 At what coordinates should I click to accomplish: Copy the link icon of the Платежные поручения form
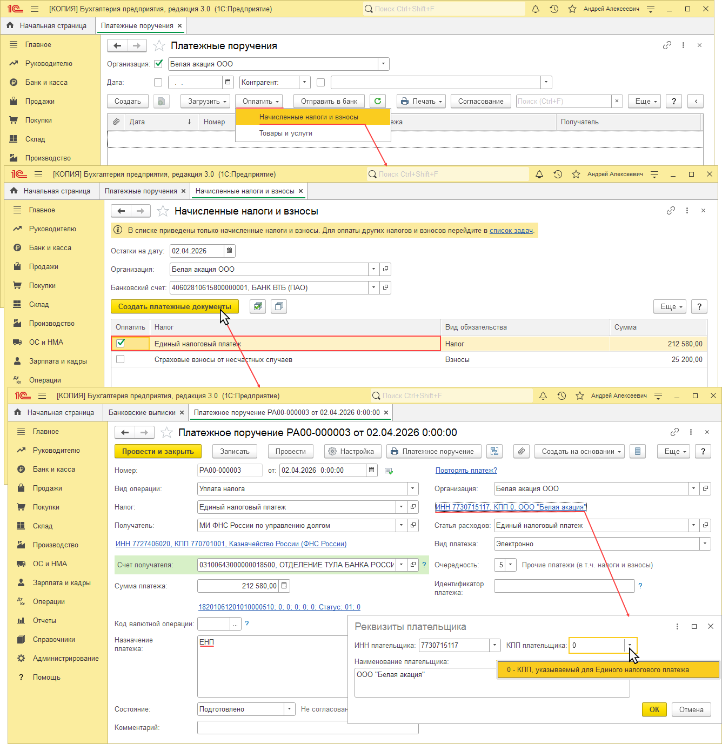667,45
